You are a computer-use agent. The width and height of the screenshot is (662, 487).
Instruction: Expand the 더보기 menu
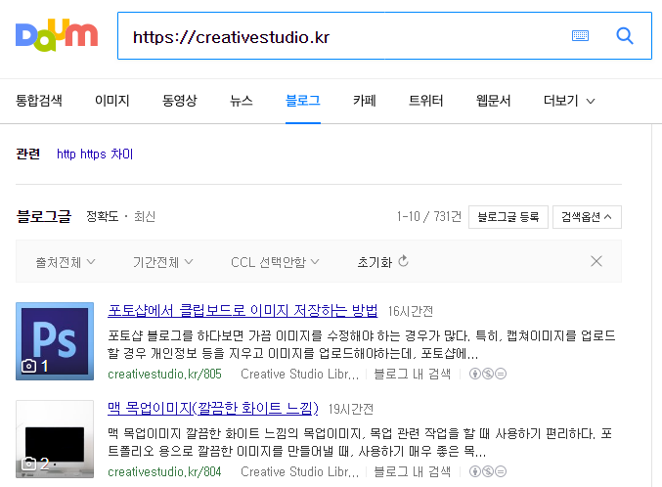click(x=569, y=101)
